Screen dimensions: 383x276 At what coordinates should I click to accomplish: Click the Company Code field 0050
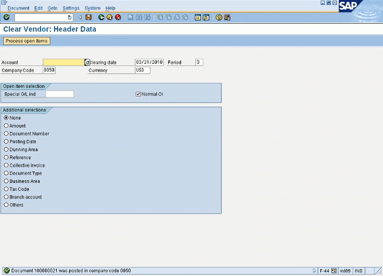49,70
